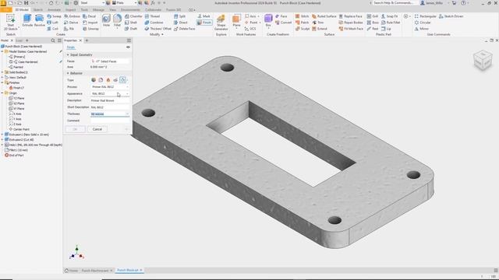Search the model browser with magnifier icon

(53, 40)
